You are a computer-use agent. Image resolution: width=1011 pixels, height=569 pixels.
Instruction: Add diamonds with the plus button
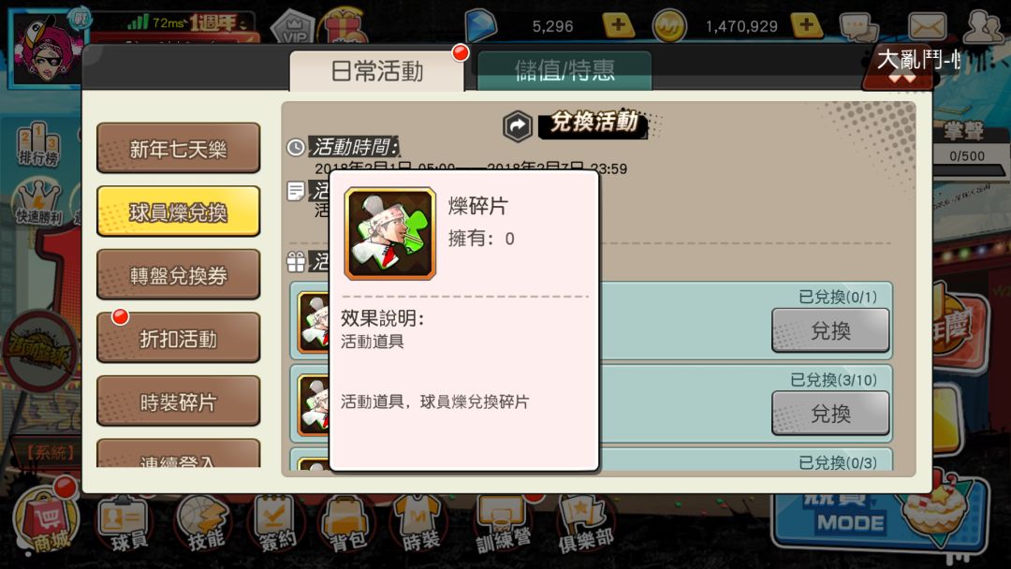619,26
